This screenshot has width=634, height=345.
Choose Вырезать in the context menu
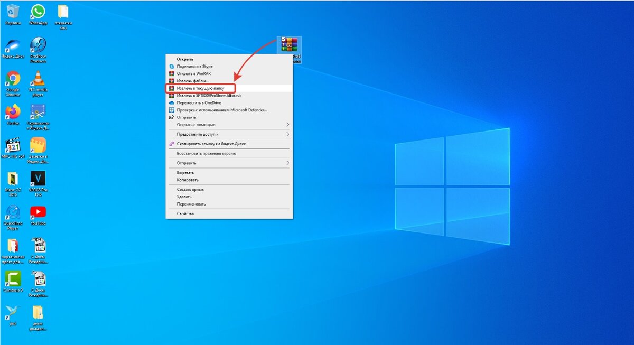[x=229, y=173]
